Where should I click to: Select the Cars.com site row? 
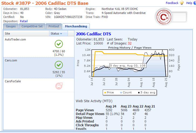(x=39, y=68)
